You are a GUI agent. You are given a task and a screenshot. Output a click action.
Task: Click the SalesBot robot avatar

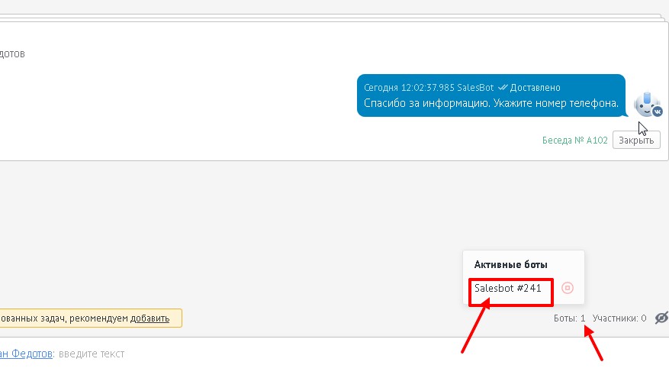point(647,104)
